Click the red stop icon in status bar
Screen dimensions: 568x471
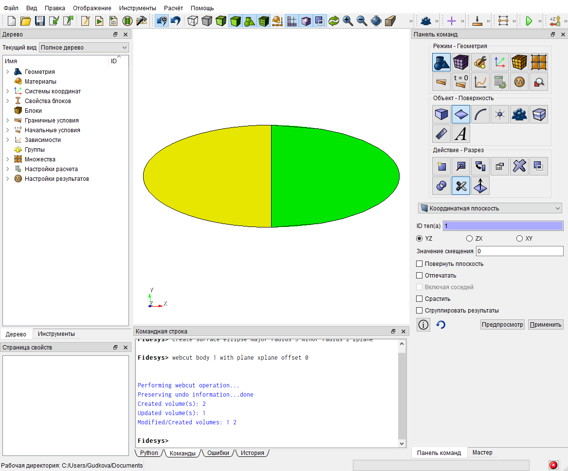point(553,465)
